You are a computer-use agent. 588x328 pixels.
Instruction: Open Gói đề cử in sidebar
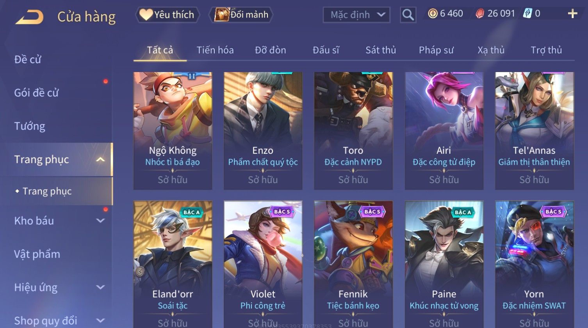[36, 93]
